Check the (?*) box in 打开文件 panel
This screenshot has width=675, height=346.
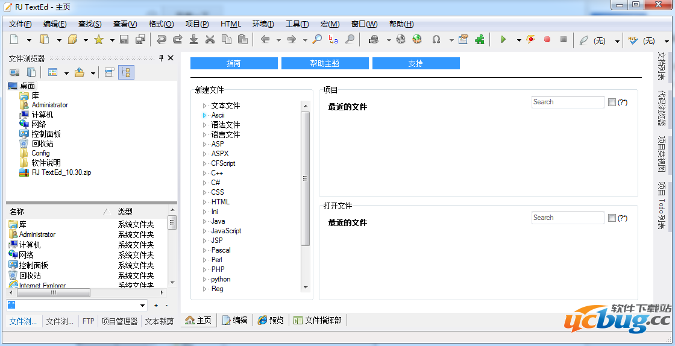[612, 218]
